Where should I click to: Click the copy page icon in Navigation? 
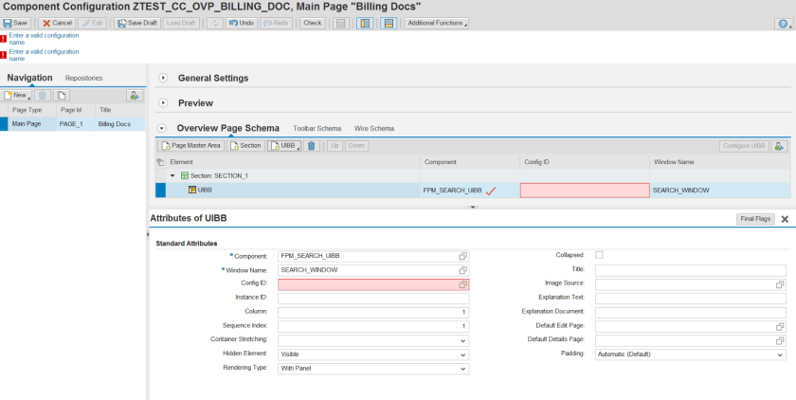[x=62, y=96]
